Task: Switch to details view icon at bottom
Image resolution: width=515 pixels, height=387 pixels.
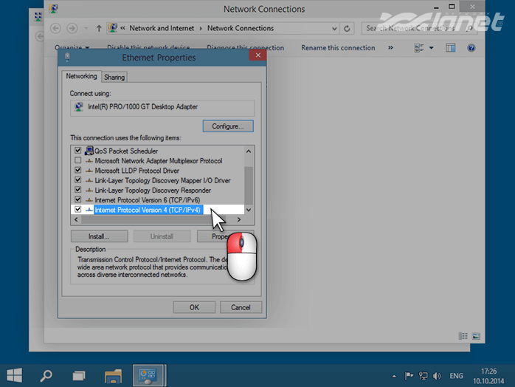Action: tap(463, 336)
